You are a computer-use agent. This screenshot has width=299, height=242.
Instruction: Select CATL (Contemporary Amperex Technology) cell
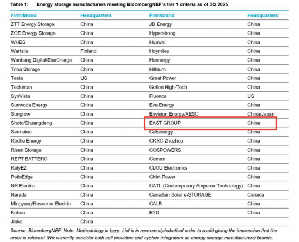click(196, 186)
